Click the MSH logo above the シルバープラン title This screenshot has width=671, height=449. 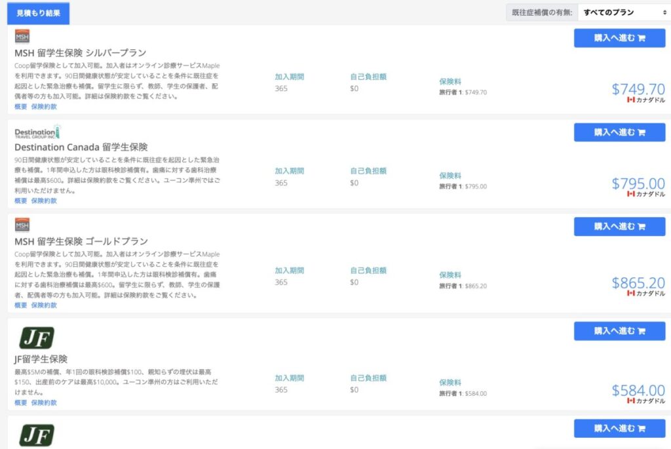point(22,37)
